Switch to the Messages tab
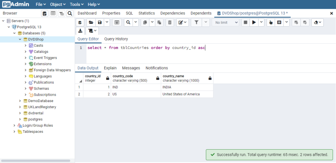This screenshot has width=336, height=163. (131, 68)
